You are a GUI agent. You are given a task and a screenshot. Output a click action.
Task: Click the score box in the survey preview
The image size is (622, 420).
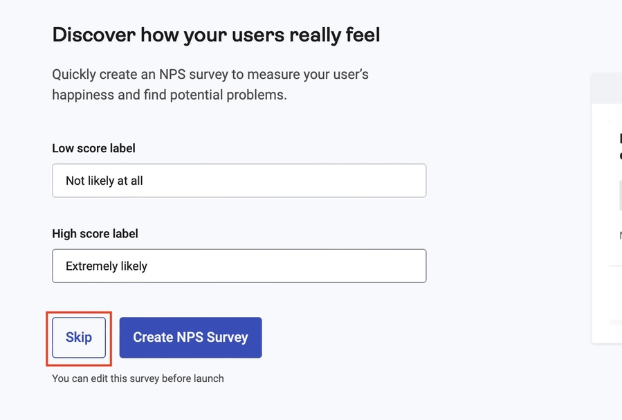point(620,196)
